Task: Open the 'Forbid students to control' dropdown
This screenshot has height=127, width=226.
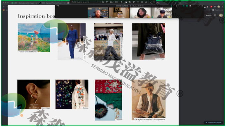Action: [85, 2]
